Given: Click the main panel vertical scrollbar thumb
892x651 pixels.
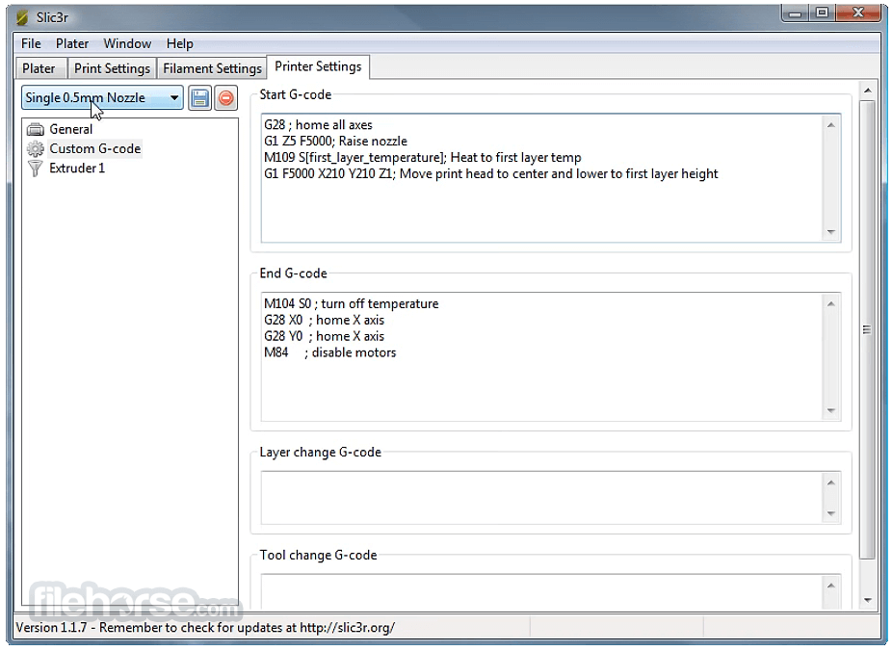Looking at the screenshot, I should tap(867, 329).
